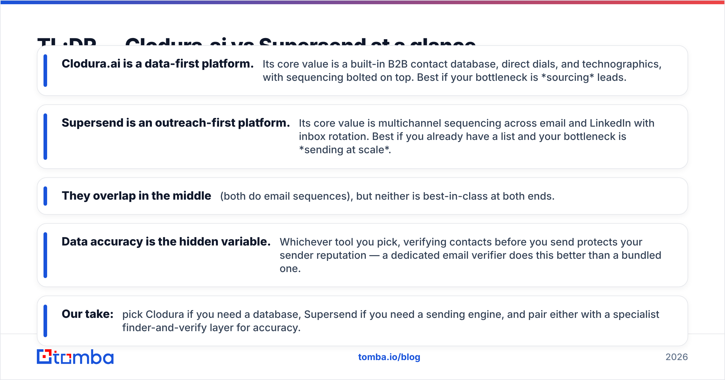
Task: Click the 'tomba' wordmark text
Action: click(84, 357)
